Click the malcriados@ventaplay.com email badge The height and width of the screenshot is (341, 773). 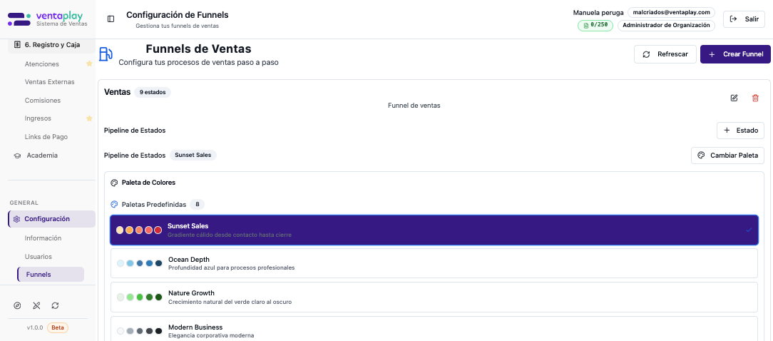click(672, 12)
